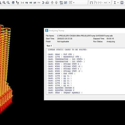Open set display options checkbox icon

pyautogui.click(x=66, y=3)
